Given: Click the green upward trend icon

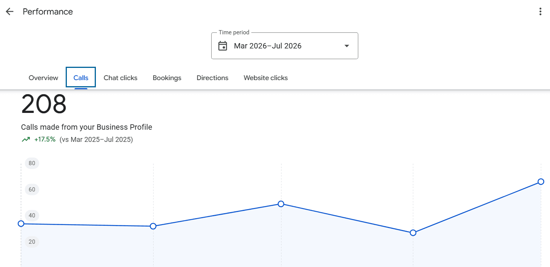Looking at the screenshot, I should click(26, 140).
